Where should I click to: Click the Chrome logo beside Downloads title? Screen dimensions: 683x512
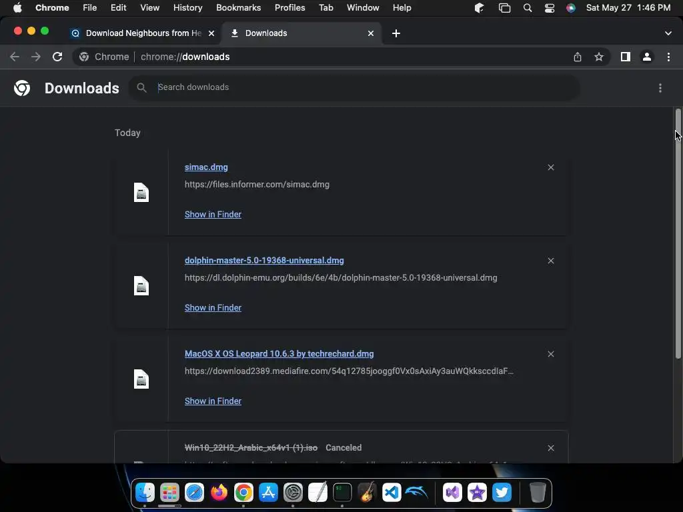(x=22, y=88)
